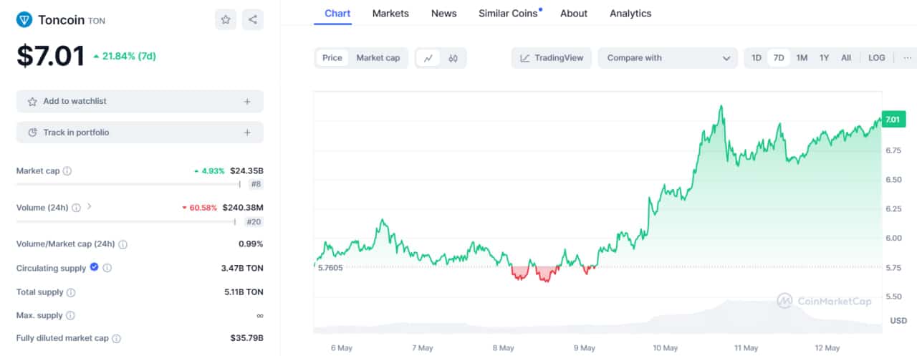Toggle LOG scale
This screenshot has width=917, height=356.
(x=877, y=58)
